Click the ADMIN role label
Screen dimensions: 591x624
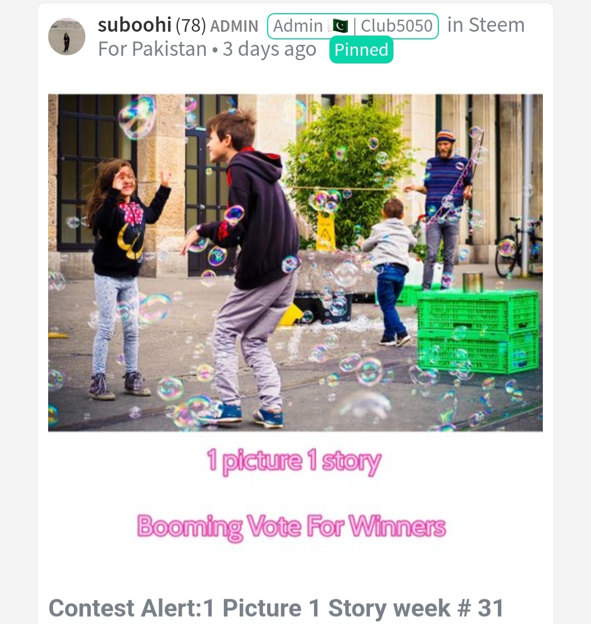(x=234, y=26)
